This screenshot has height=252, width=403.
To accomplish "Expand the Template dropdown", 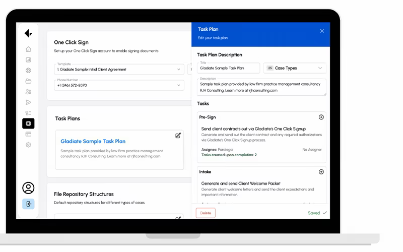I will (119, 70).
